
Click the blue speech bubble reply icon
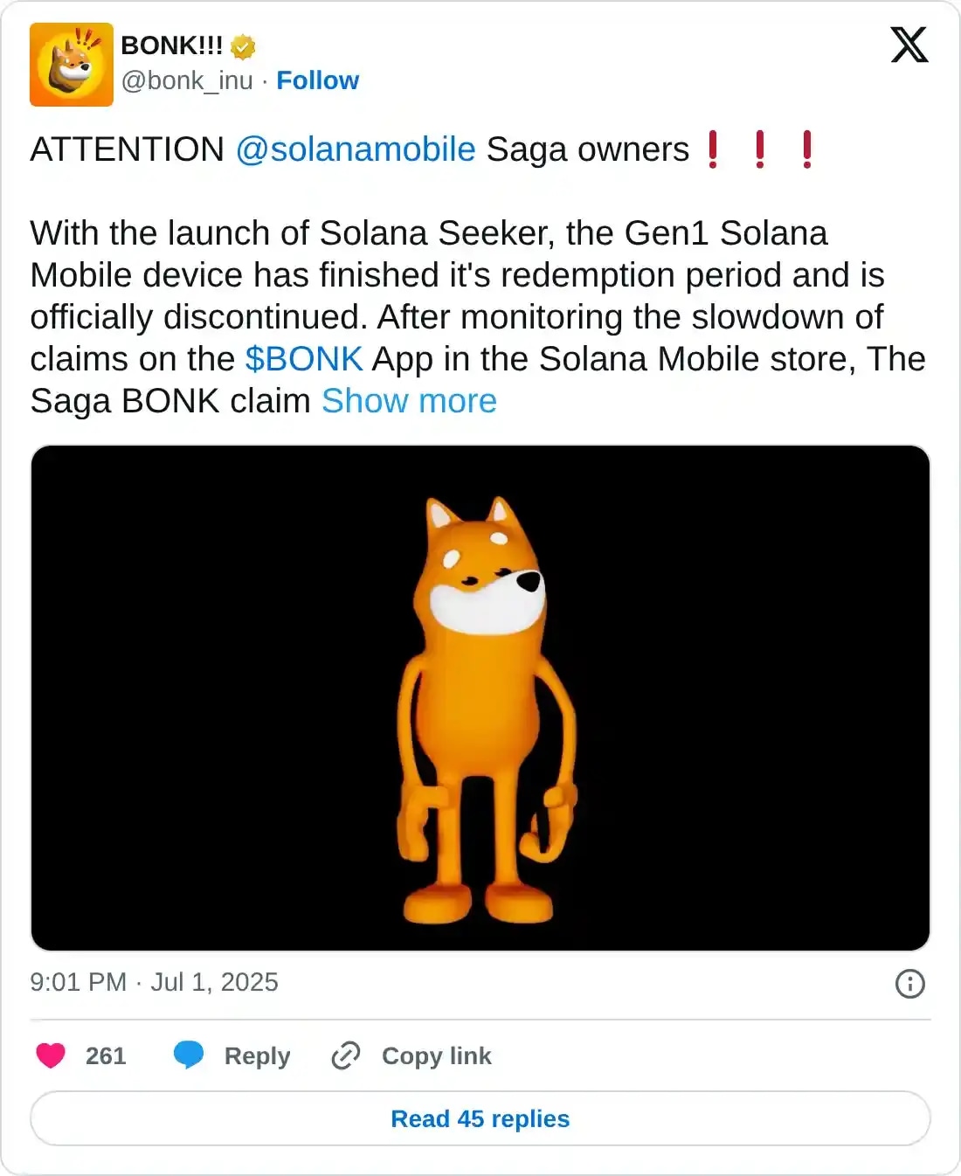pyautogui.click(x=190, y=1055)
